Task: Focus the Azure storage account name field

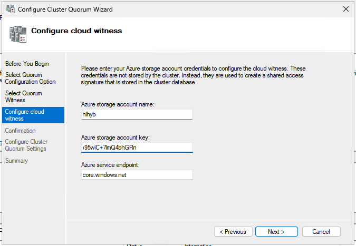Action: pyautogui.click(x=137, y=114)
